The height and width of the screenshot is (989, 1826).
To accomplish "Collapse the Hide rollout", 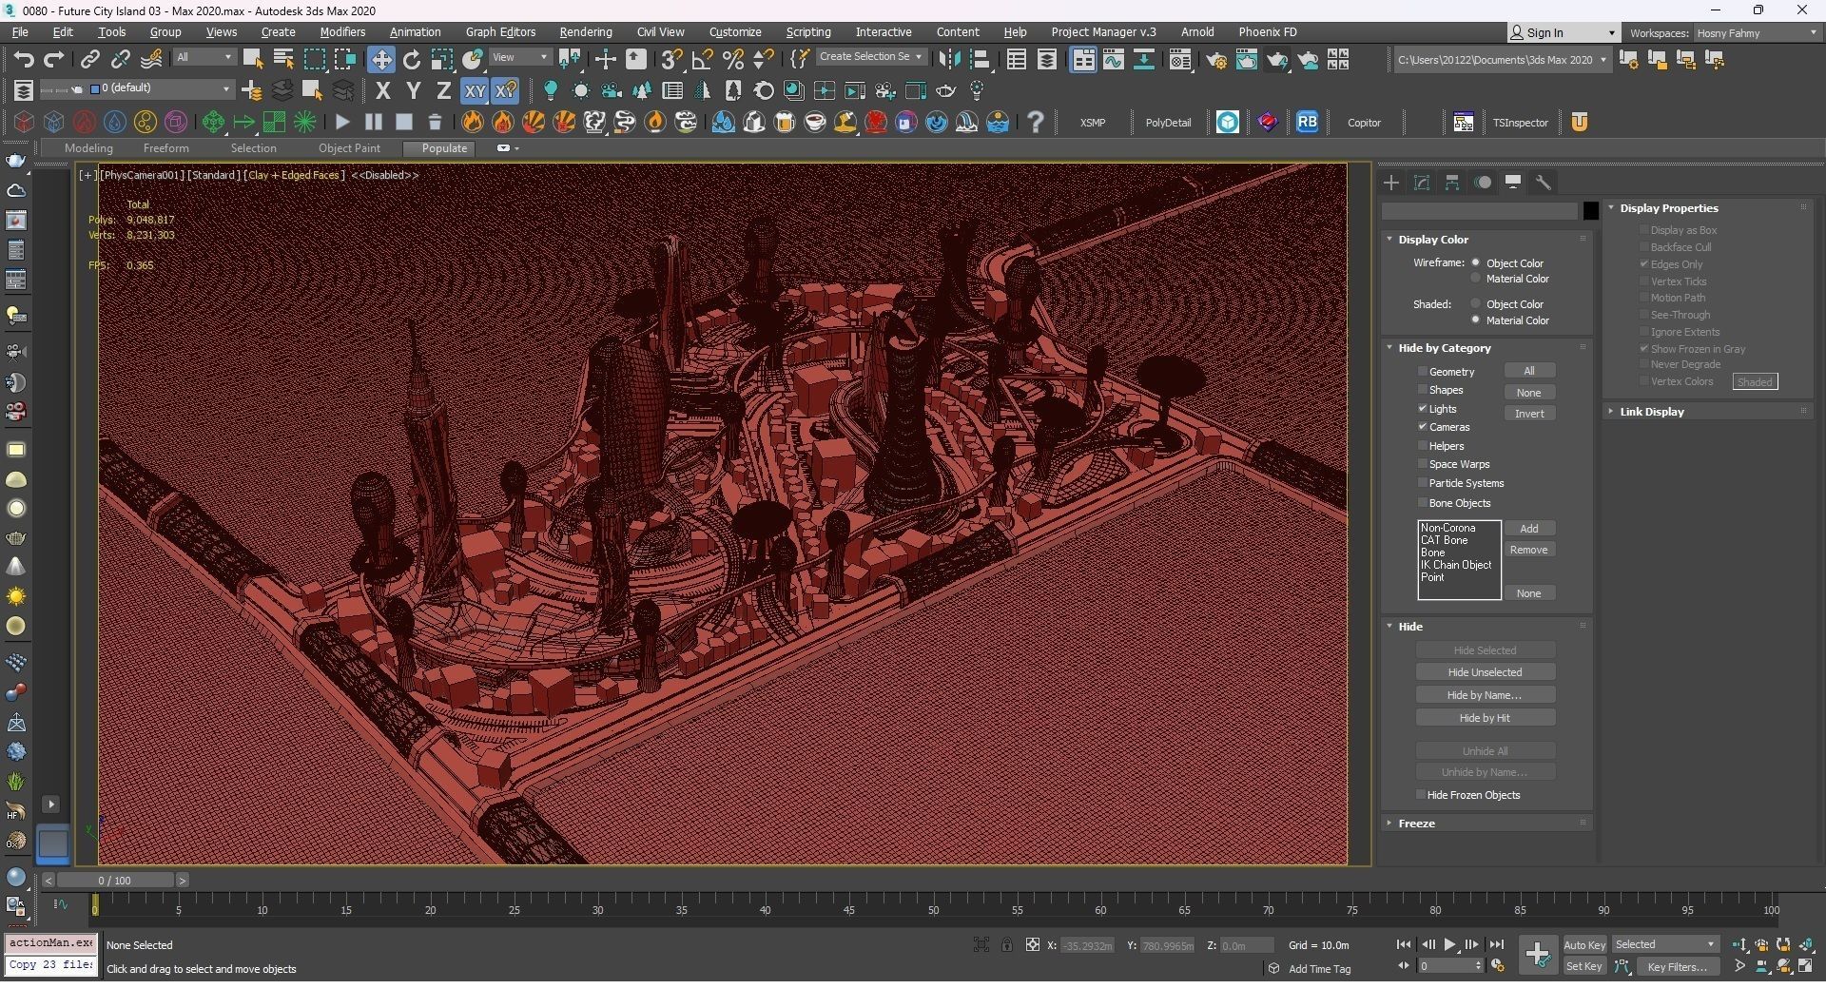I will coord(1409,627).
